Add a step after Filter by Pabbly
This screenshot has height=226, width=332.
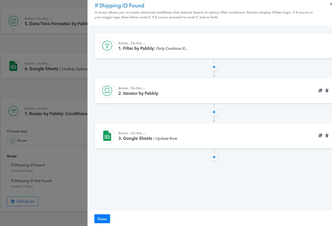(x=214, y=67)
